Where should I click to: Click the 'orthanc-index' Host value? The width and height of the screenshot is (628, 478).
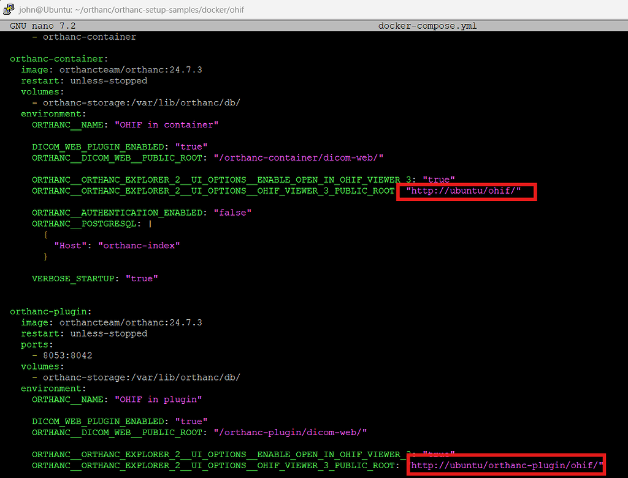(139, 245)
